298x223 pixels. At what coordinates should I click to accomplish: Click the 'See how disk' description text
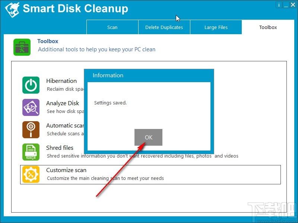(66, 111)
